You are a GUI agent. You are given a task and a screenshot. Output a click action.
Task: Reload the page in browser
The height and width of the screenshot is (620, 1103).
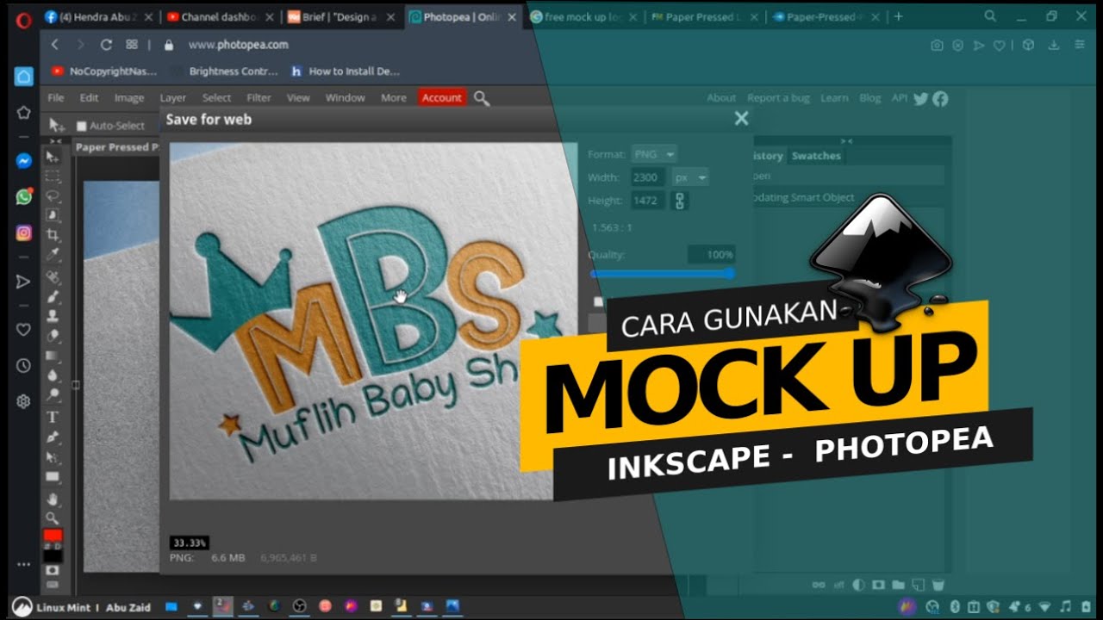(107, 45)
